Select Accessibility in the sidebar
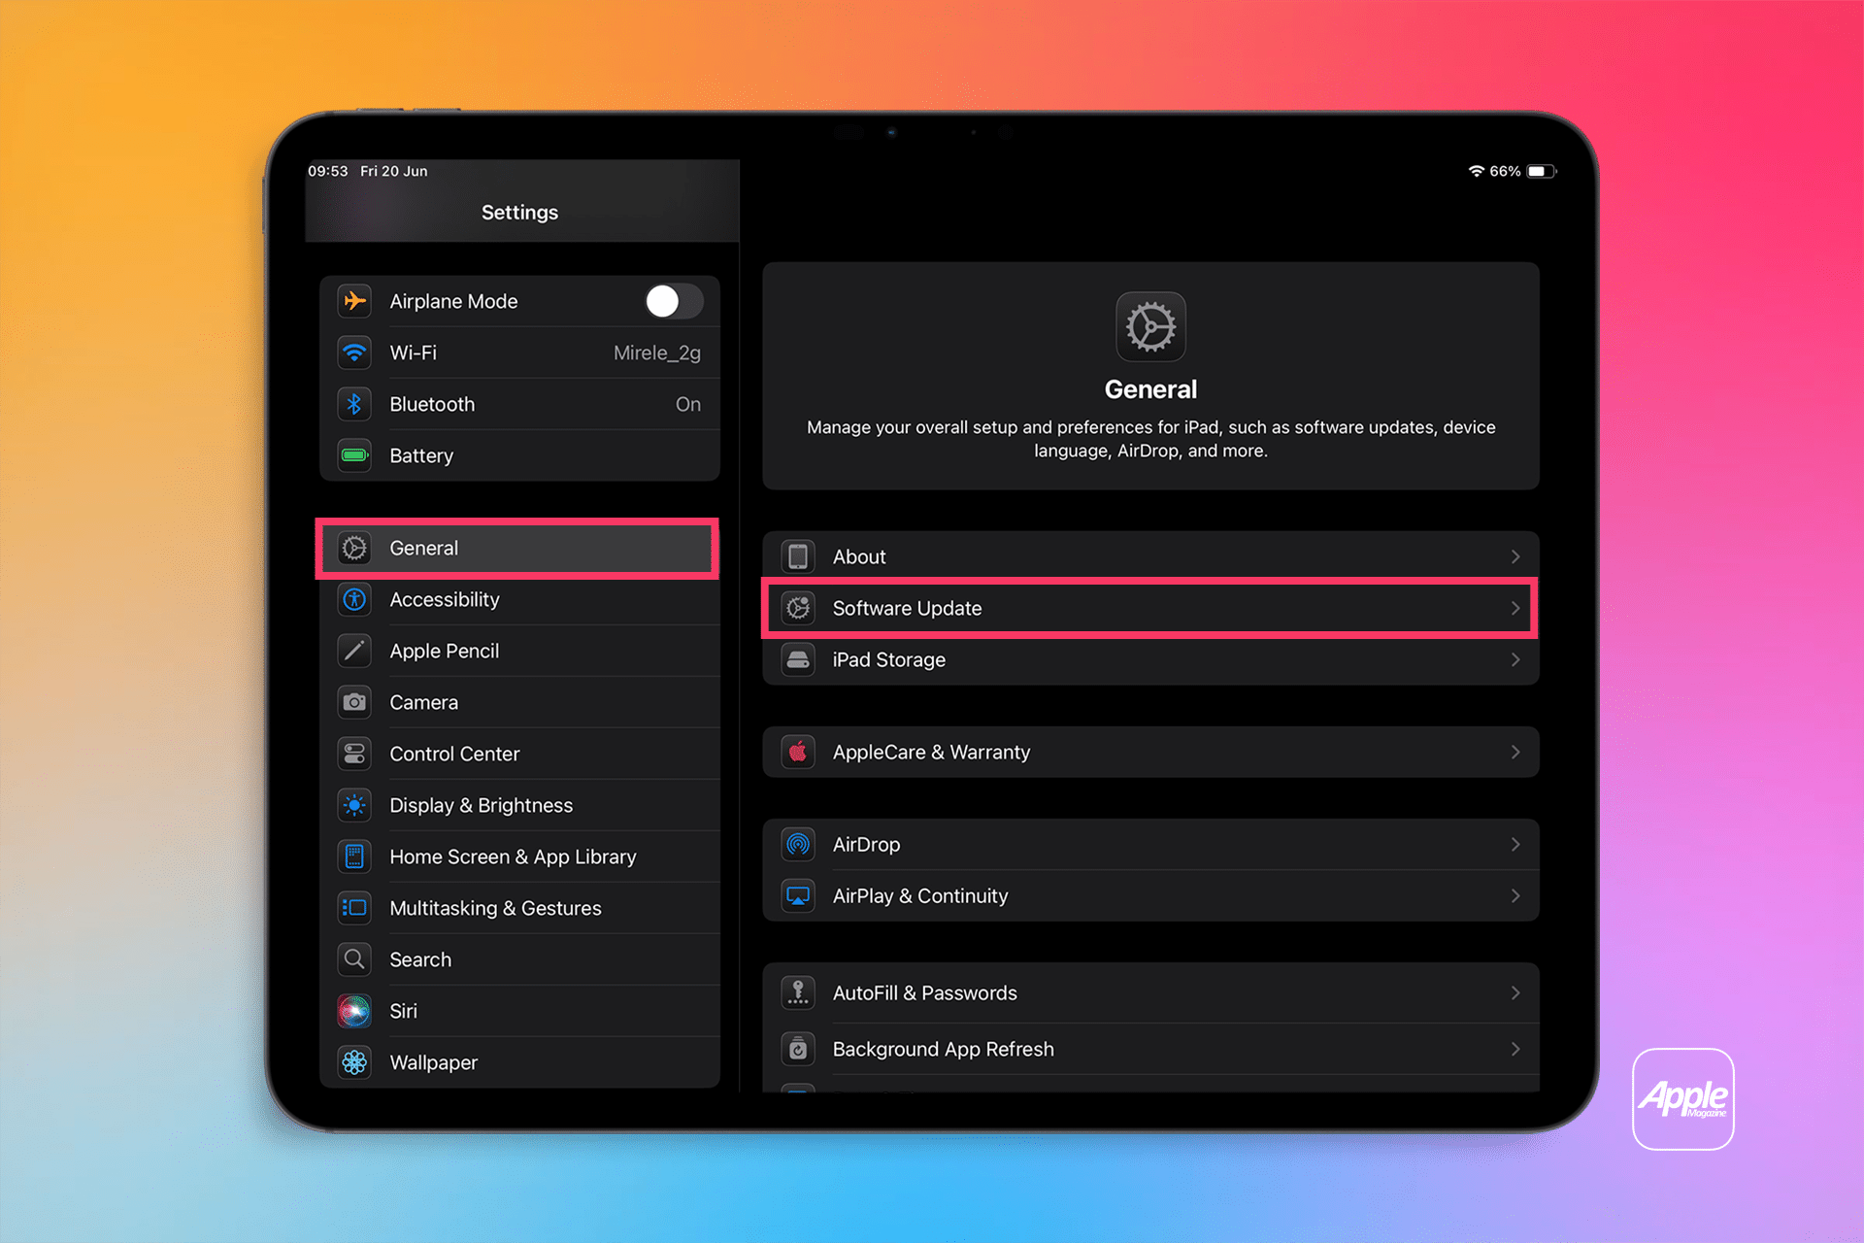The height and width of the screenshot is (1243, 1864). pos(519,599)
